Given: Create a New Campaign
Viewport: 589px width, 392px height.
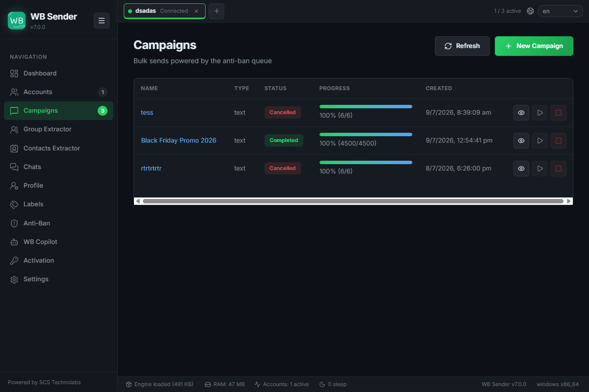Looking at the screenshot, I should click(534, 46).
